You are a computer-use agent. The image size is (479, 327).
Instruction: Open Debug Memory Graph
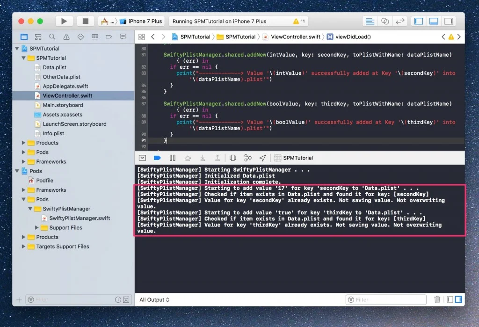click(248, 158)
